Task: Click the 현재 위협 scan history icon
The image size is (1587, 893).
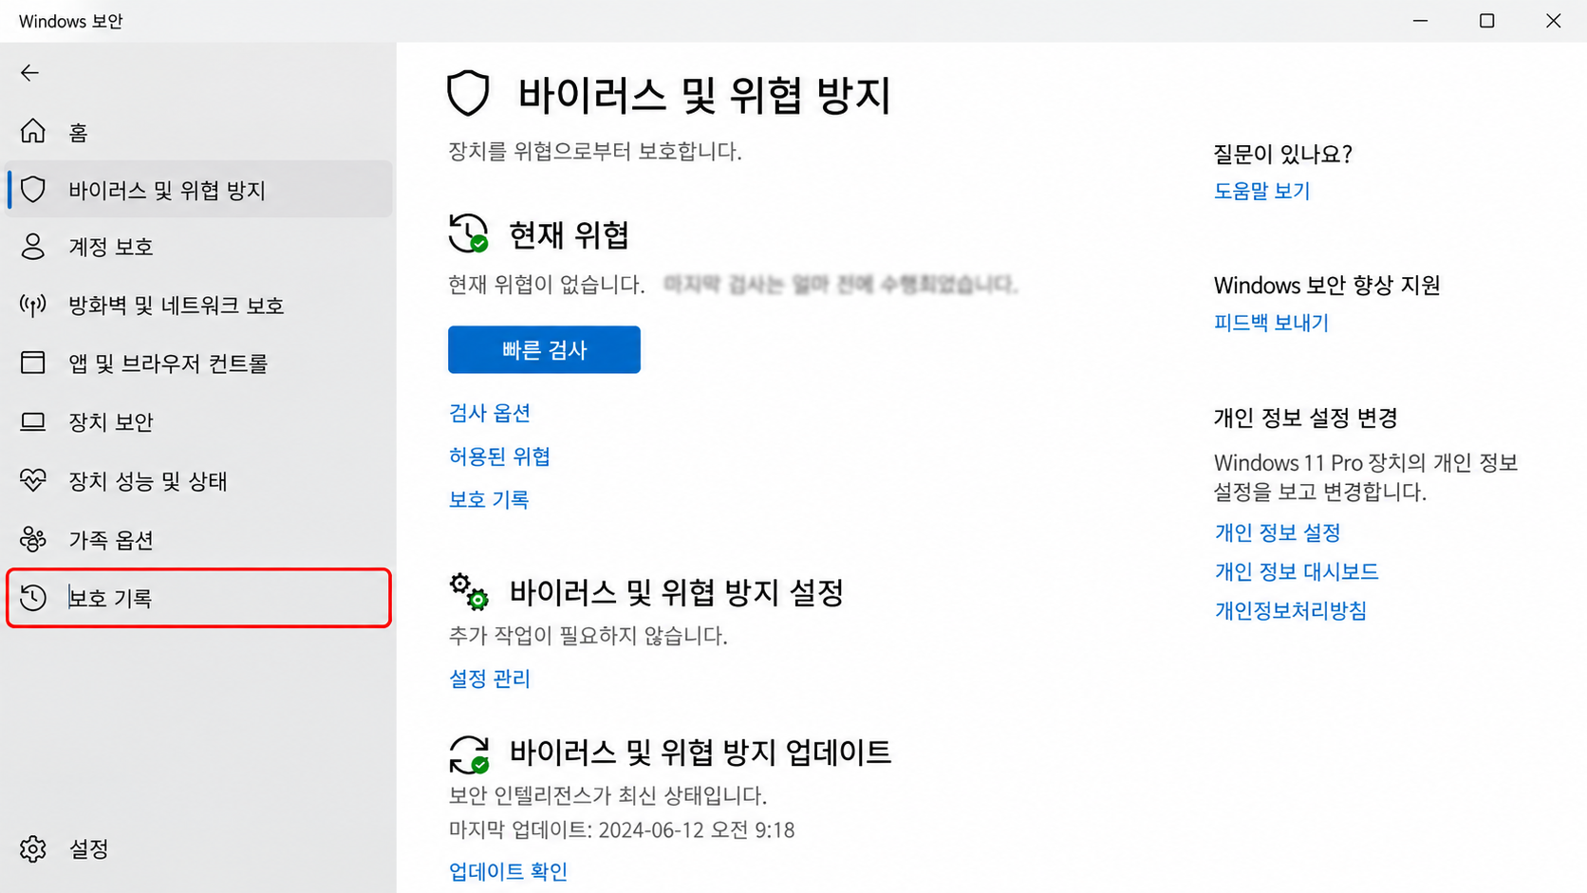Action: pyautogui.click(x=468, y=233)
